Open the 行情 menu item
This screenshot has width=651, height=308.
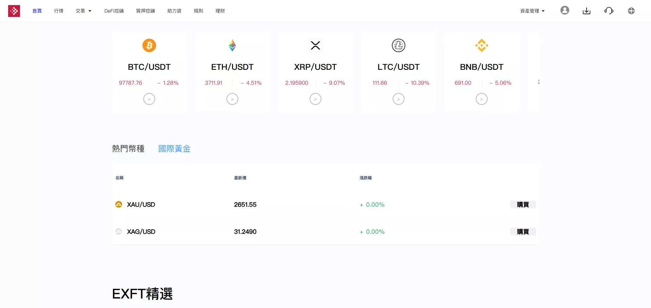point(59,11)
